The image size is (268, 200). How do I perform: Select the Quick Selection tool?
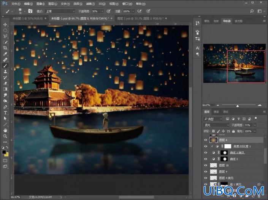(5, 42)
